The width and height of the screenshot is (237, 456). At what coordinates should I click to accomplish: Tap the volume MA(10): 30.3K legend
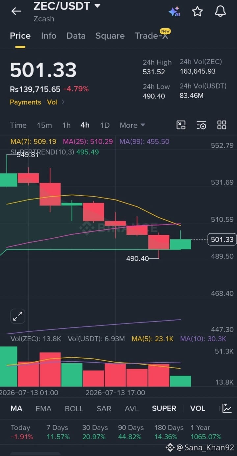[203, 339]
